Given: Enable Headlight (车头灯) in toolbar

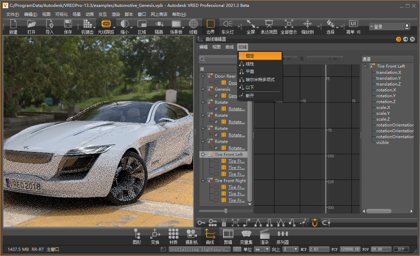Looking at the screenshot, I should point(228,24).
